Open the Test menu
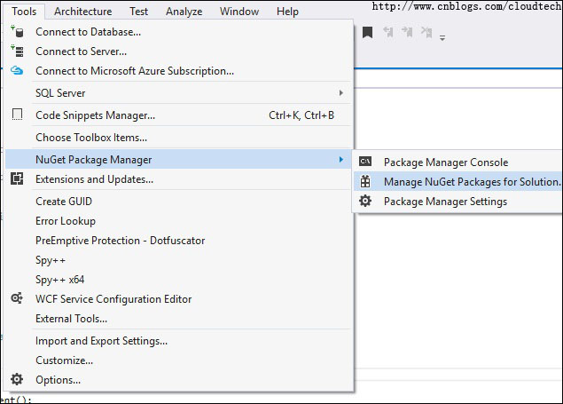Screen dimensions: 563x404 pyautogui.click(x=138, y=12)
